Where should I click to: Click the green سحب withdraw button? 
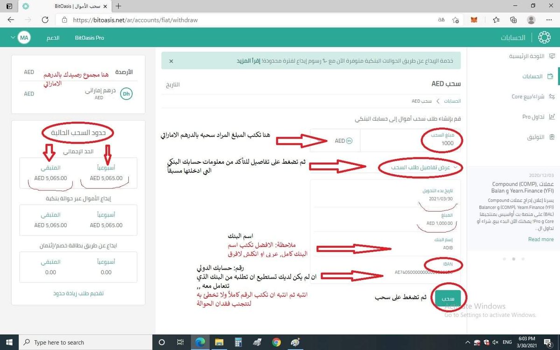click(x=447, y=298)
